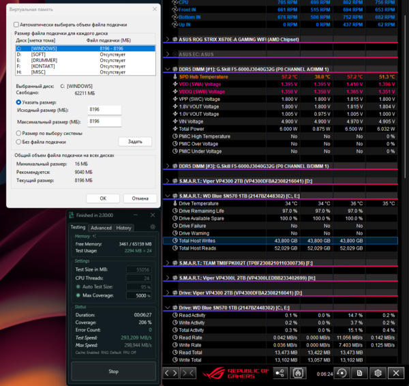Click the Test Size in MB 55056 field
Viewport: 409px width, 386px height.
[139, 269]
